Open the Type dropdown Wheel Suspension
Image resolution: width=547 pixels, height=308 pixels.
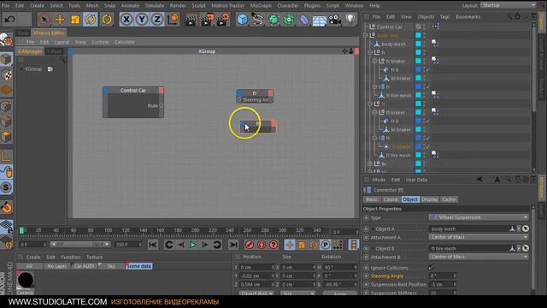click(x=479, y=217)
